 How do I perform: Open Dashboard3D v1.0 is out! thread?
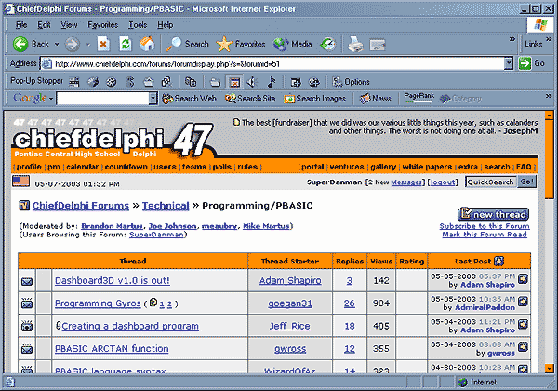(x=113, y=280)
